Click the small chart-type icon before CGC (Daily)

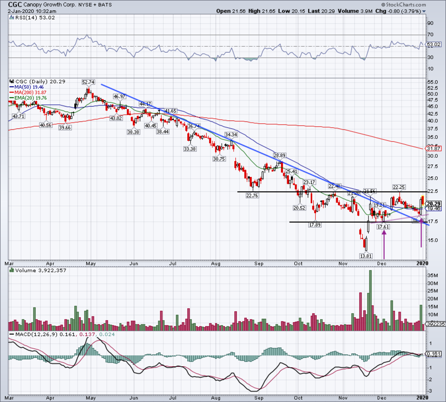coord(11,81)
